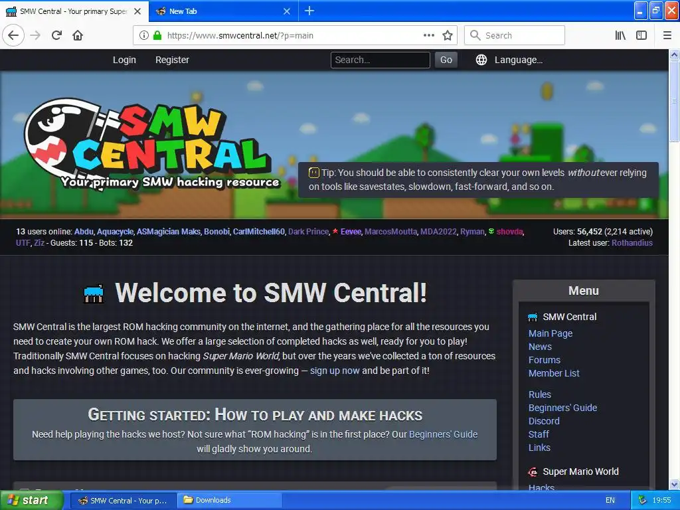680x510 pixels.
Task: Click the page scrollbar down arrow
Action: [x=674, y=484]
